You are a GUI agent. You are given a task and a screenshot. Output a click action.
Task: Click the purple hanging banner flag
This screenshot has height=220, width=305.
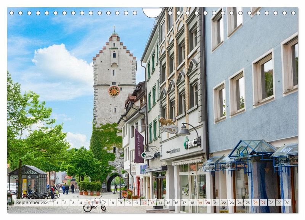[139, 146]
